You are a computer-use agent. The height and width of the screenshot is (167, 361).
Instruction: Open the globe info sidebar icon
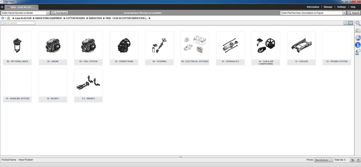pos(358,38)
